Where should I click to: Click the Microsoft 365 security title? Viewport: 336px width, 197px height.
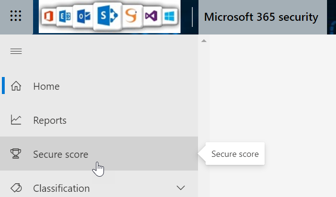click(x=261, y=17)
